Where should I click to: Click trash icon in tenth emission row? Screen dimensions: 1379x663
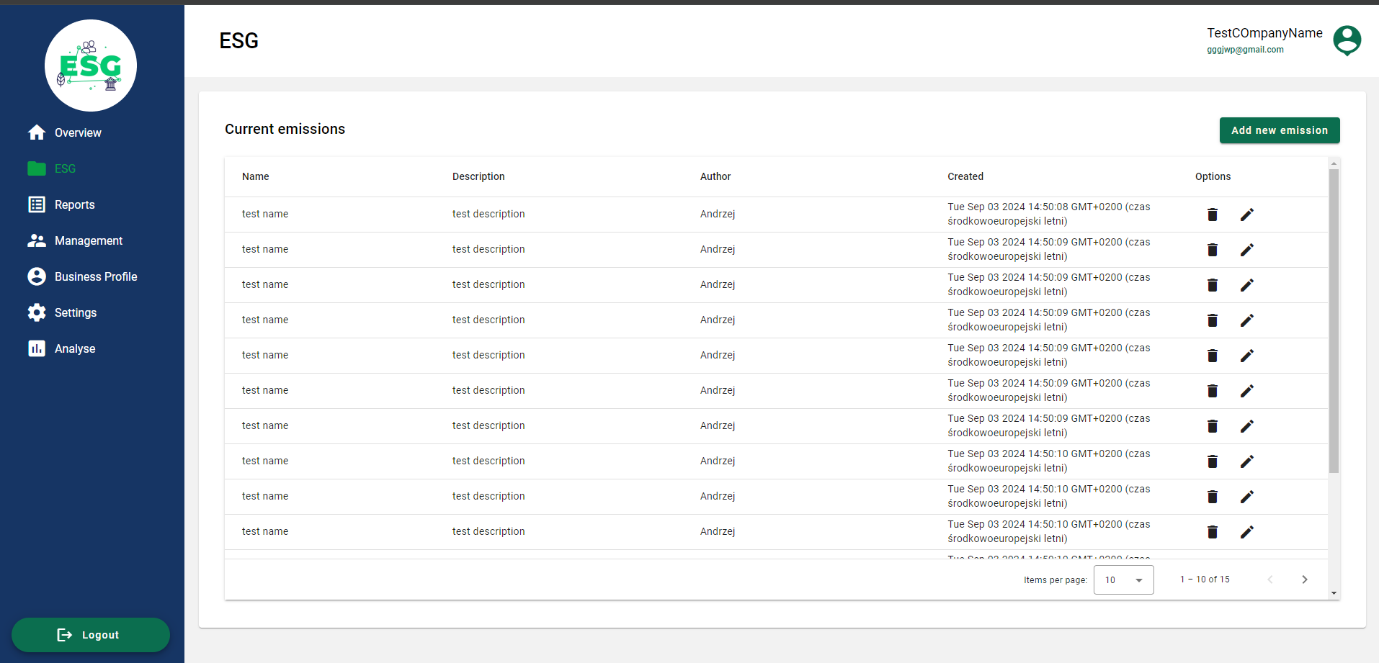1213,532
